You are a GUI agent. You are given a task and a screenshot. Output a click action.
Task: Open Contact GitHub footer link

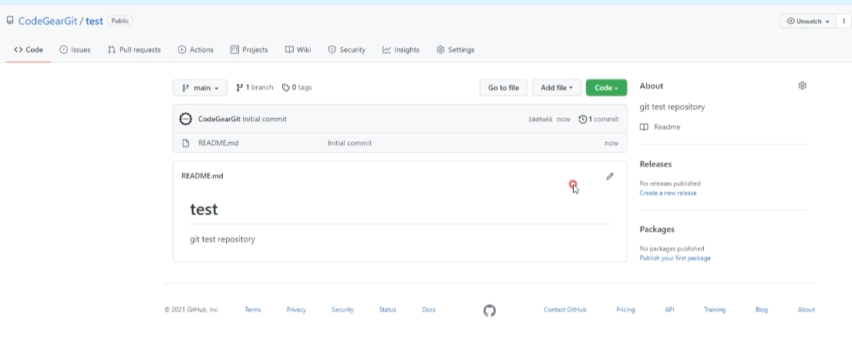tap(565, 310)
